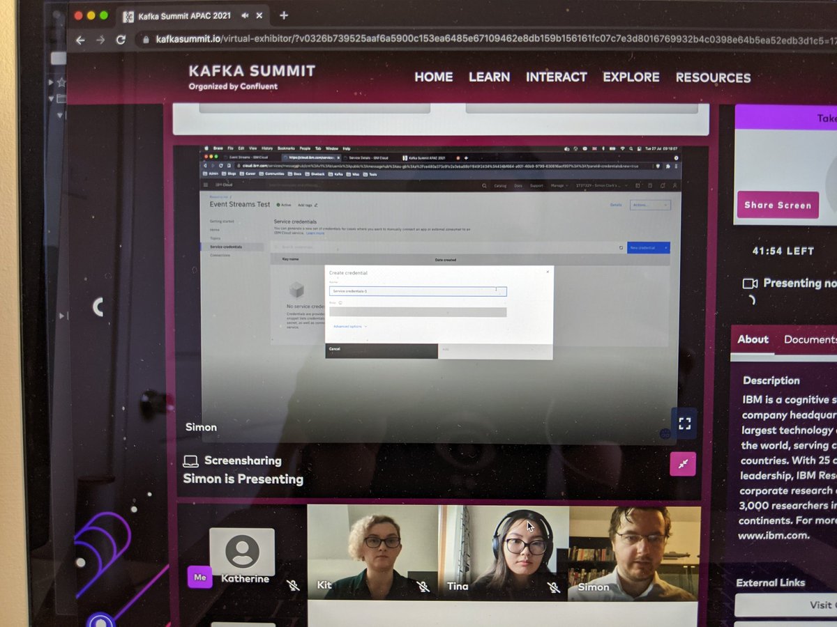The height and width of the screenshot is (627, 837).
Task: Click the Kafka Summit logo
Action: point(252,77)
